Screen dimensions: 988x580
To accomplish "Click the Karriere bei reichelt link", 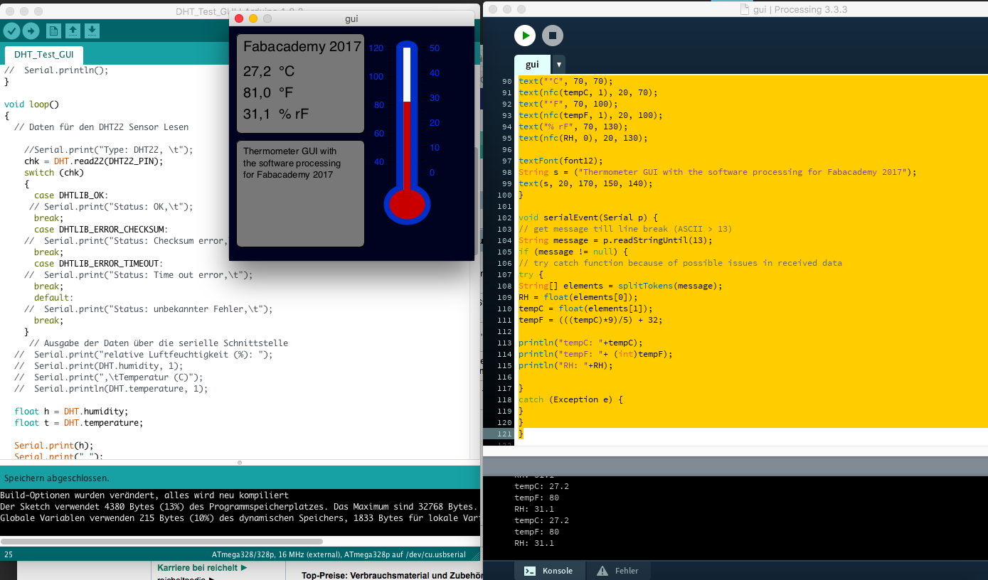I will [x=202, y=568].
